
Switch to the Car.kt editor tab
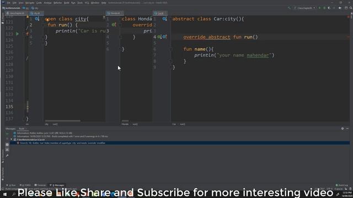coord(160,13)
